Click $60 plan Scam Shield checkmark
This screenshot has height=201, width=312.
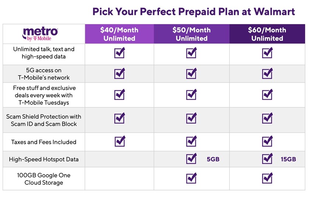coord(267,118)
